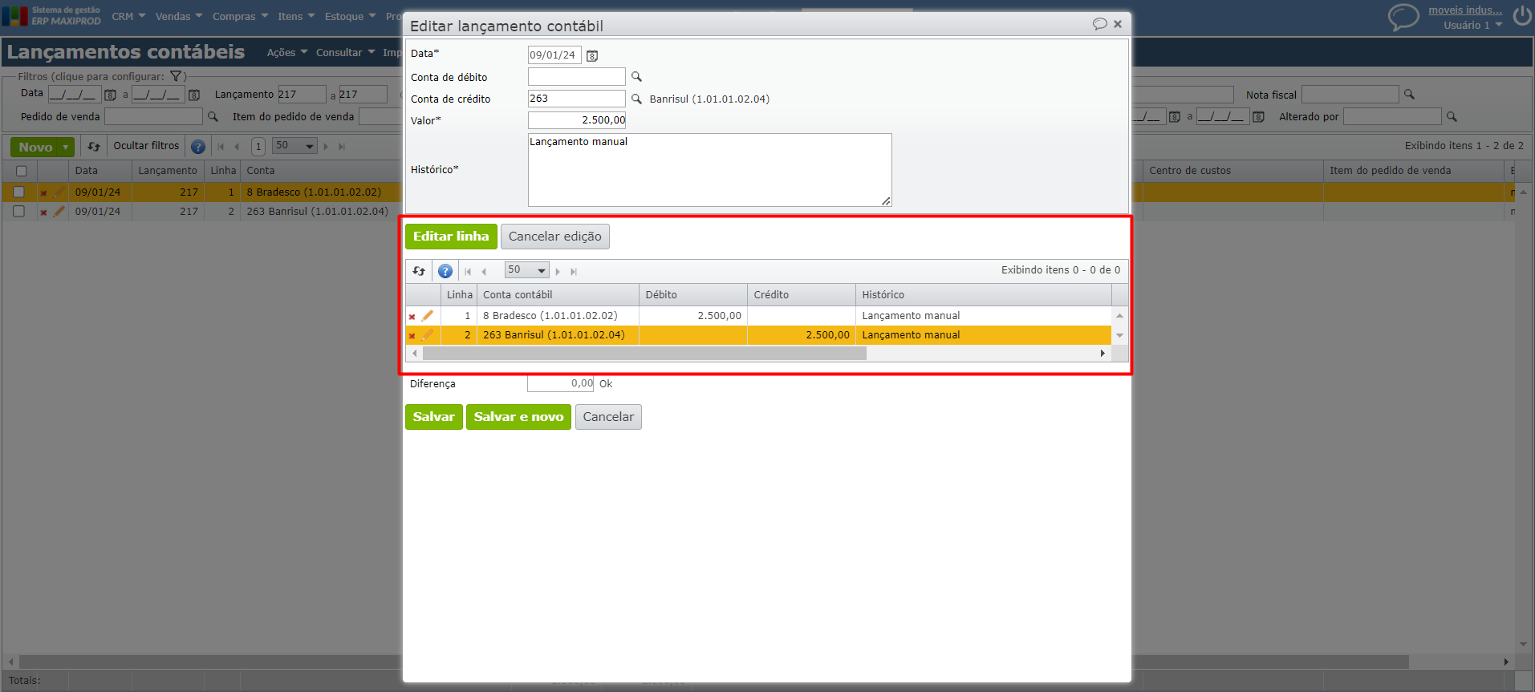Image resolution: width=1535 pixels, height=692 pixels.
Task: Open the Vendas menu
Action: click(179, 16)
